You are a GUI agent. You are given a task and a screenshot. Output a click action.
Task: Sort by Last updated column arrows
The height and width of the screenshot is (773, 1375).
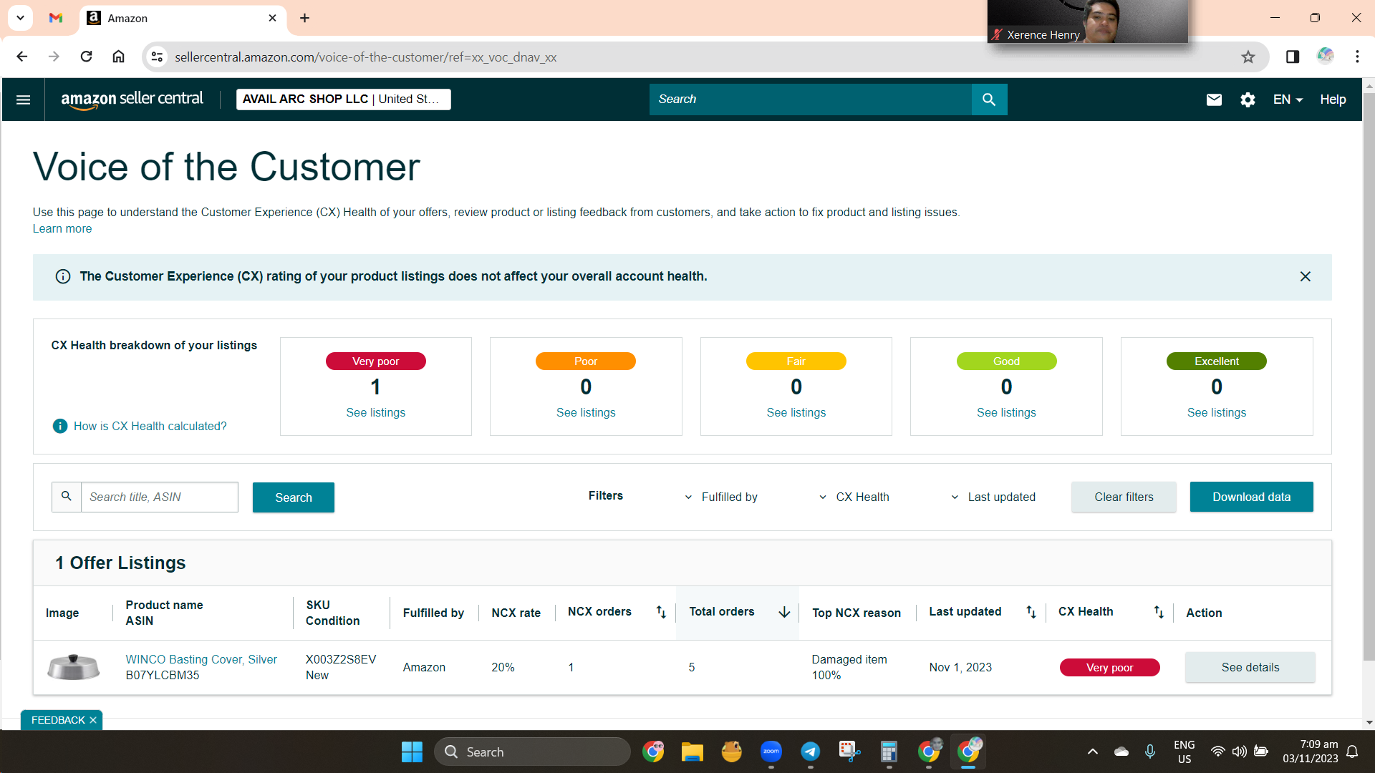[x=1031, y=612]
